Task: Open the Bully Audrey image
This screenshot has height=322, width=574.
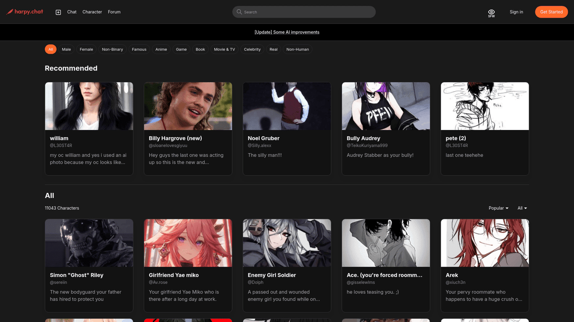Action: point(386,106)
